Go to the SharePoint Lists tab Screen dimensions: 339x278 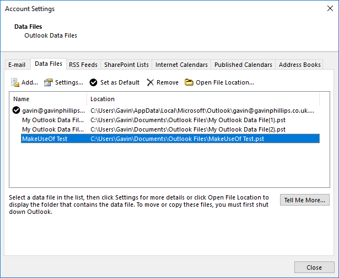tap(126, 65)
